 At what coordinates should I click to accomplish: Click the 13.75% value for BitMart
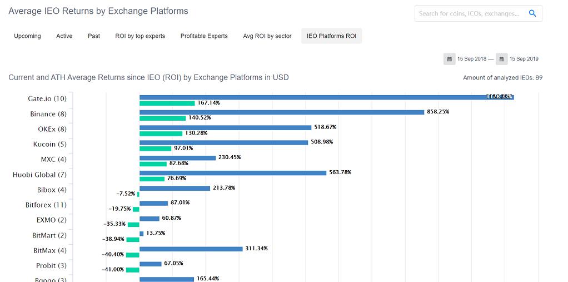pyautogui.click(x=156, y=233)
